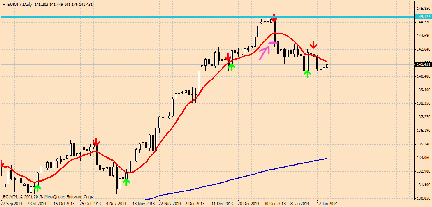Screen dimensions: 432x207
Task: Click the 2 Dec 2013 date label
Action: pyautogui.click(x=195, y=204)
